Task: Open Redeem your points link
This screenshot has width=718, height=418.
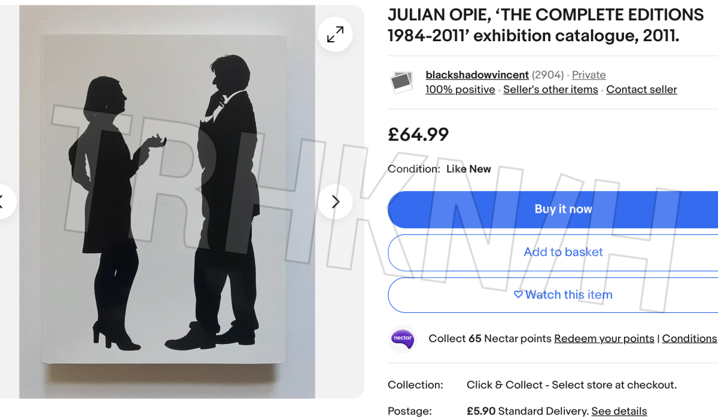Action: pos(604,339)
